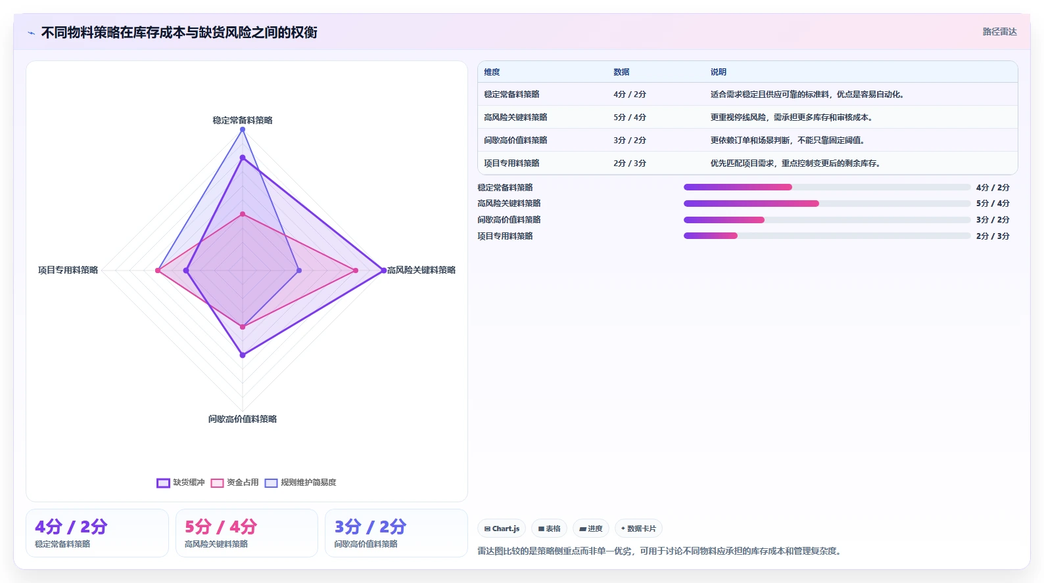This screenshot has width=1044, height=583.
Task: Click the top radar data point on 稳定常备料策略 axis
Action: (x=243, y=129)
